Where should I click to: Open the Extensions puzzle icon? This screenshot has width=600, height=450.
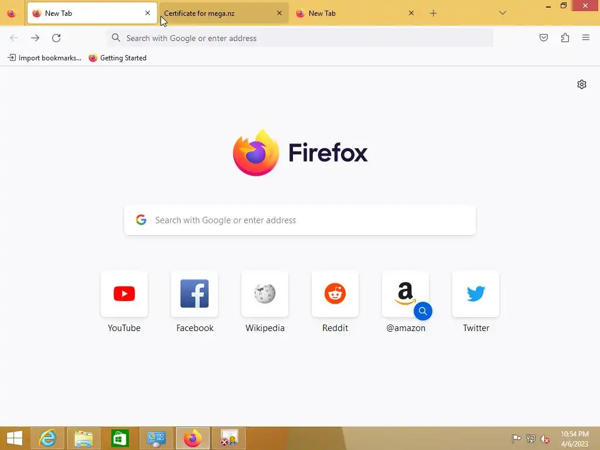565,37
